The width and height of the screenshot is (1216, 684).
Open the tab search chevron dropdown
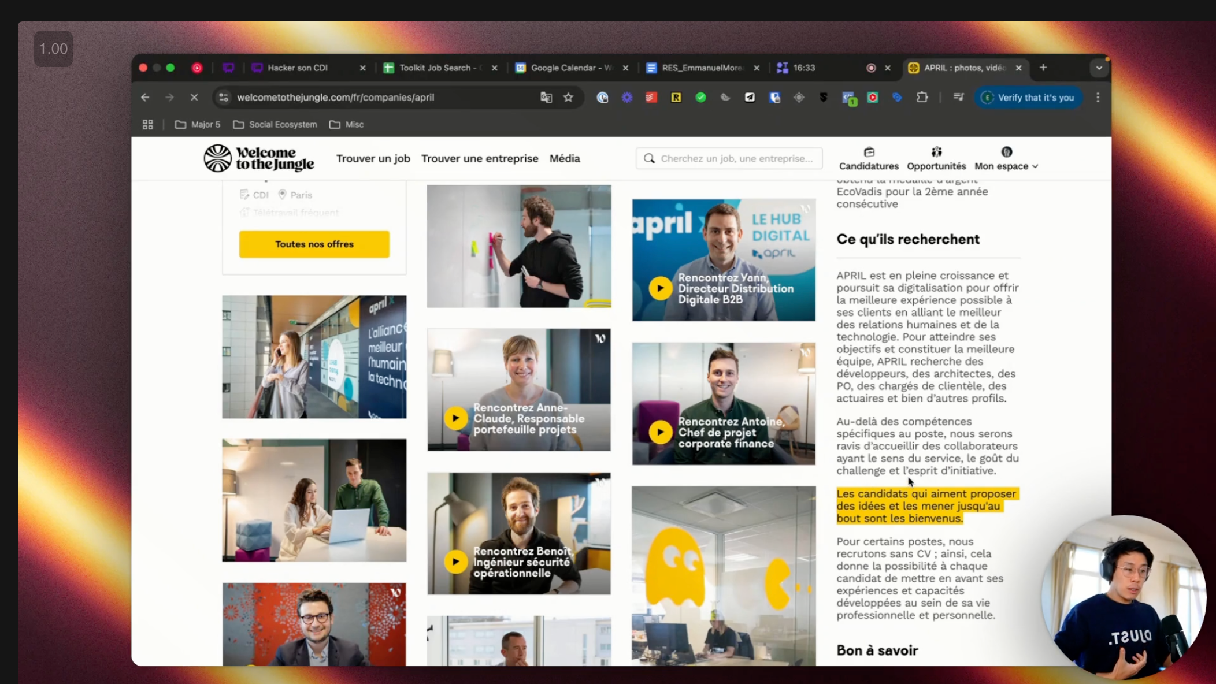tap(1099, 68)
